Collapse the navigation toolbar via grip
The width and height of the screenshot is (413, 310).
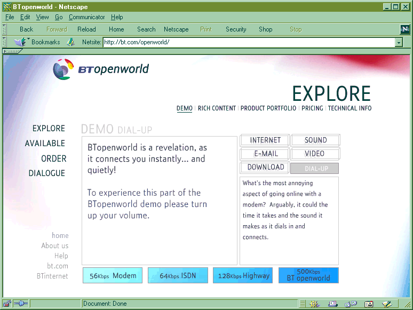[4, 29]
